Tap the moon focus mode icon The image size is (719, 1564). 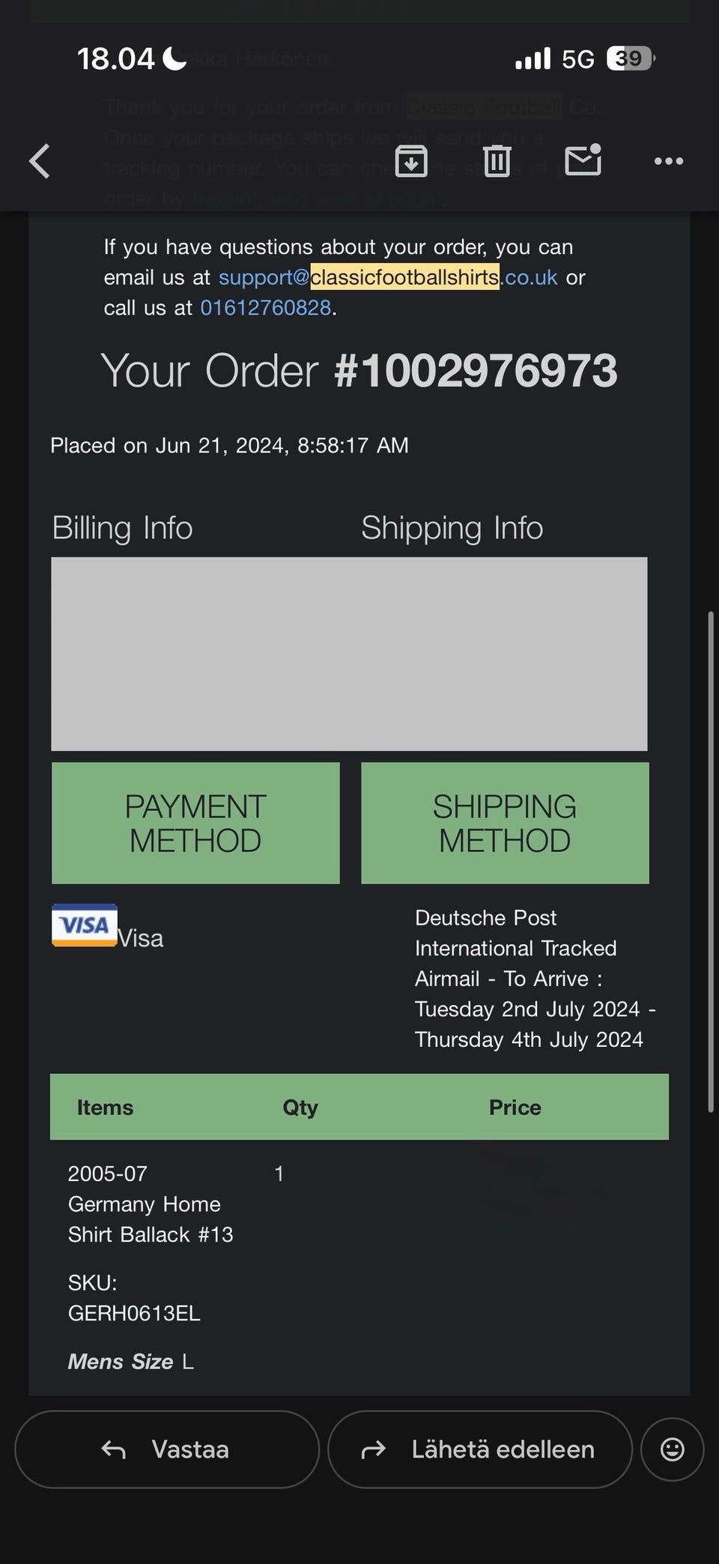pos(175,58)
